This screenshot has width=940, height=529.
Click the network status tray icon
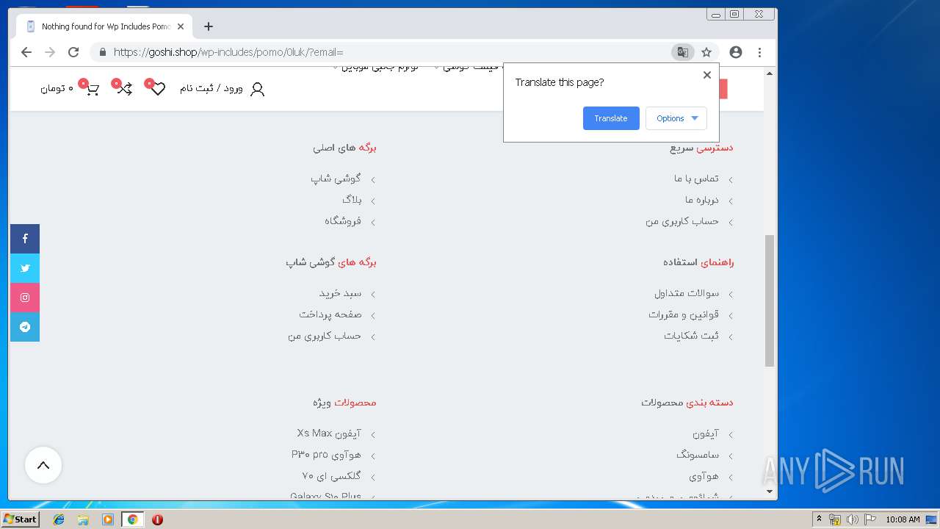[835, 519]
